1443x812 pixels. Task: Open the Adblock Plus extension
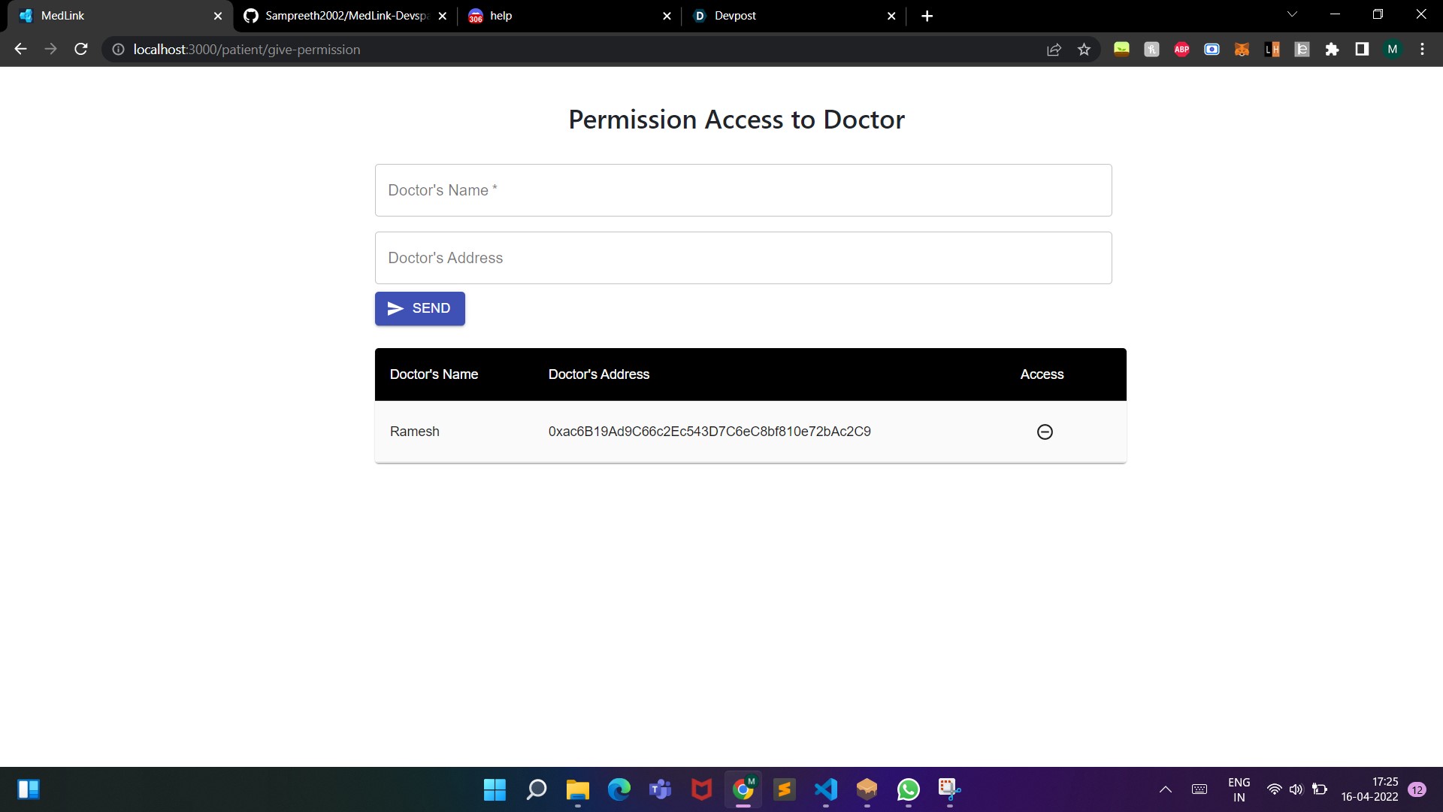(1181, 50)
